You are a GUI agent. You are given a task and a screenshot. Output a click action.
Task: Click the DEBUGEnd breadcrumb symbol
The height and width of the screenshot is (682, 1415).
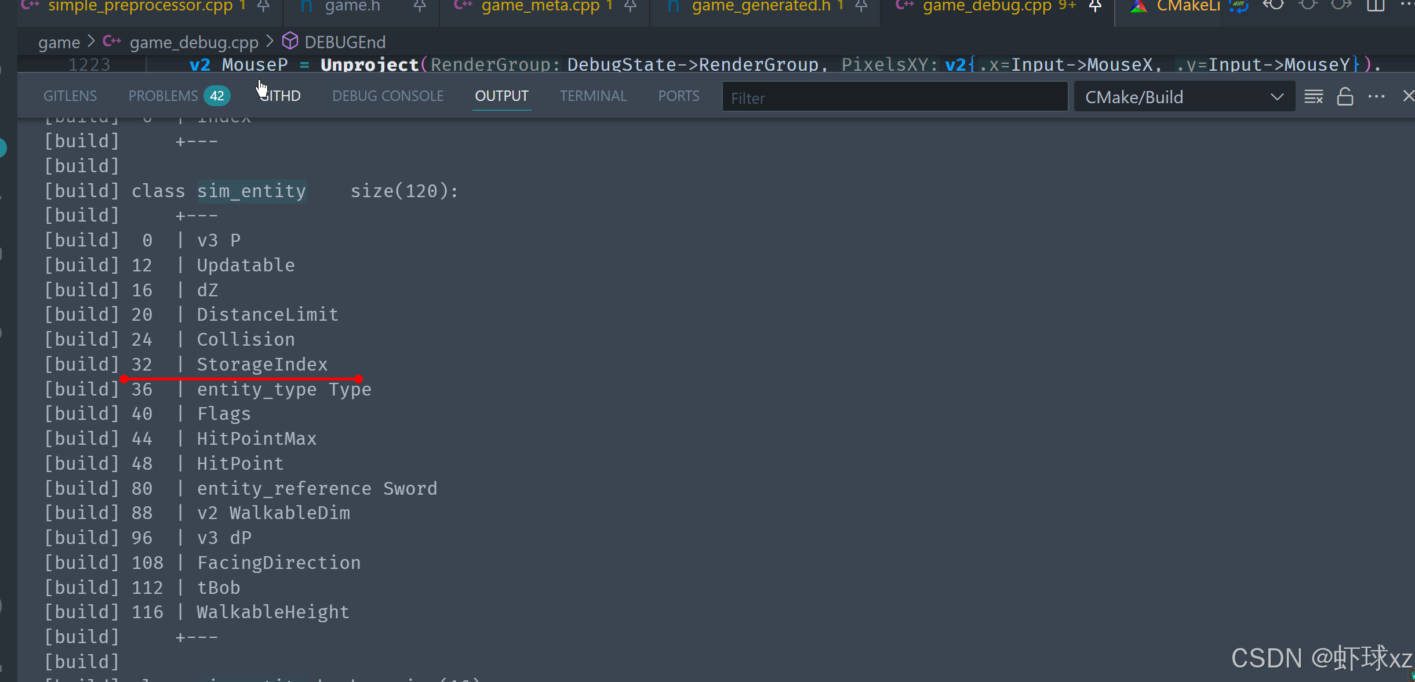[344, 42]
